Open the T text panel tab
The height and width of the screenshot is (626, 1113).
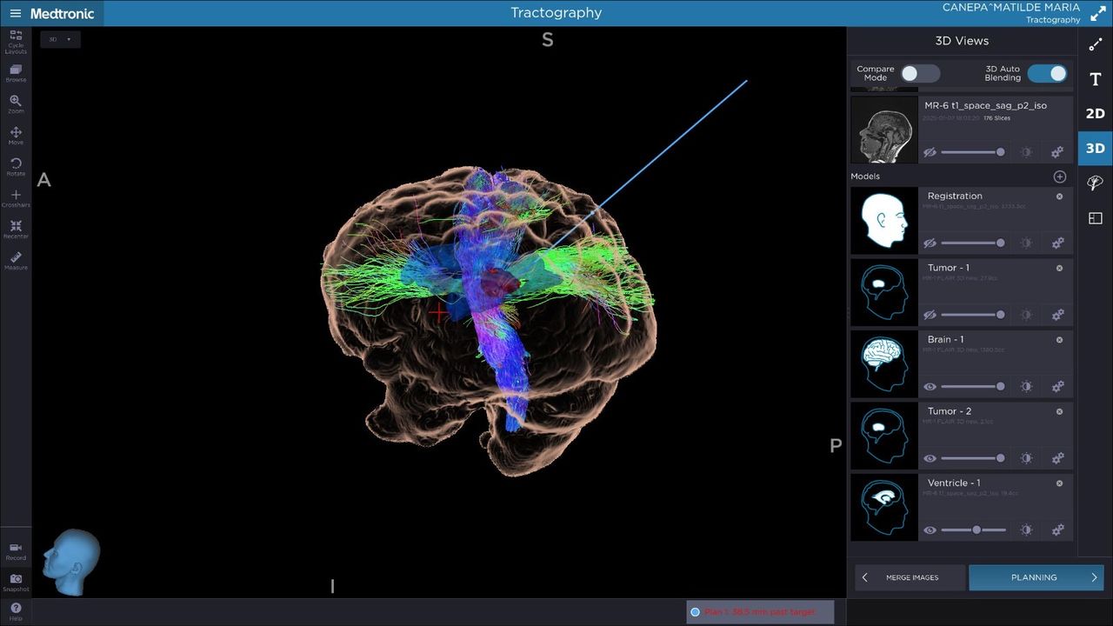(1095, 79)
